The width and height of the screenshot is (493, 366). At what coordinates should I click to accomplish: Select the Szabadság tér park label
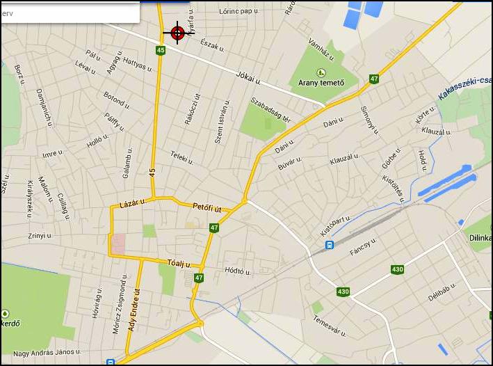(270, 110)
